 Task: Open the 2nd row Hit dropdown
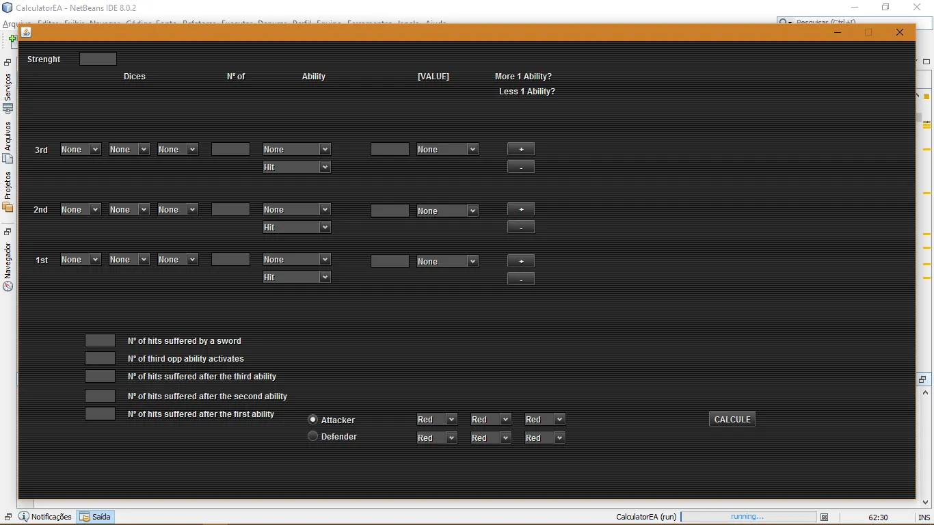pyautogui.click(x=297, y=227)
